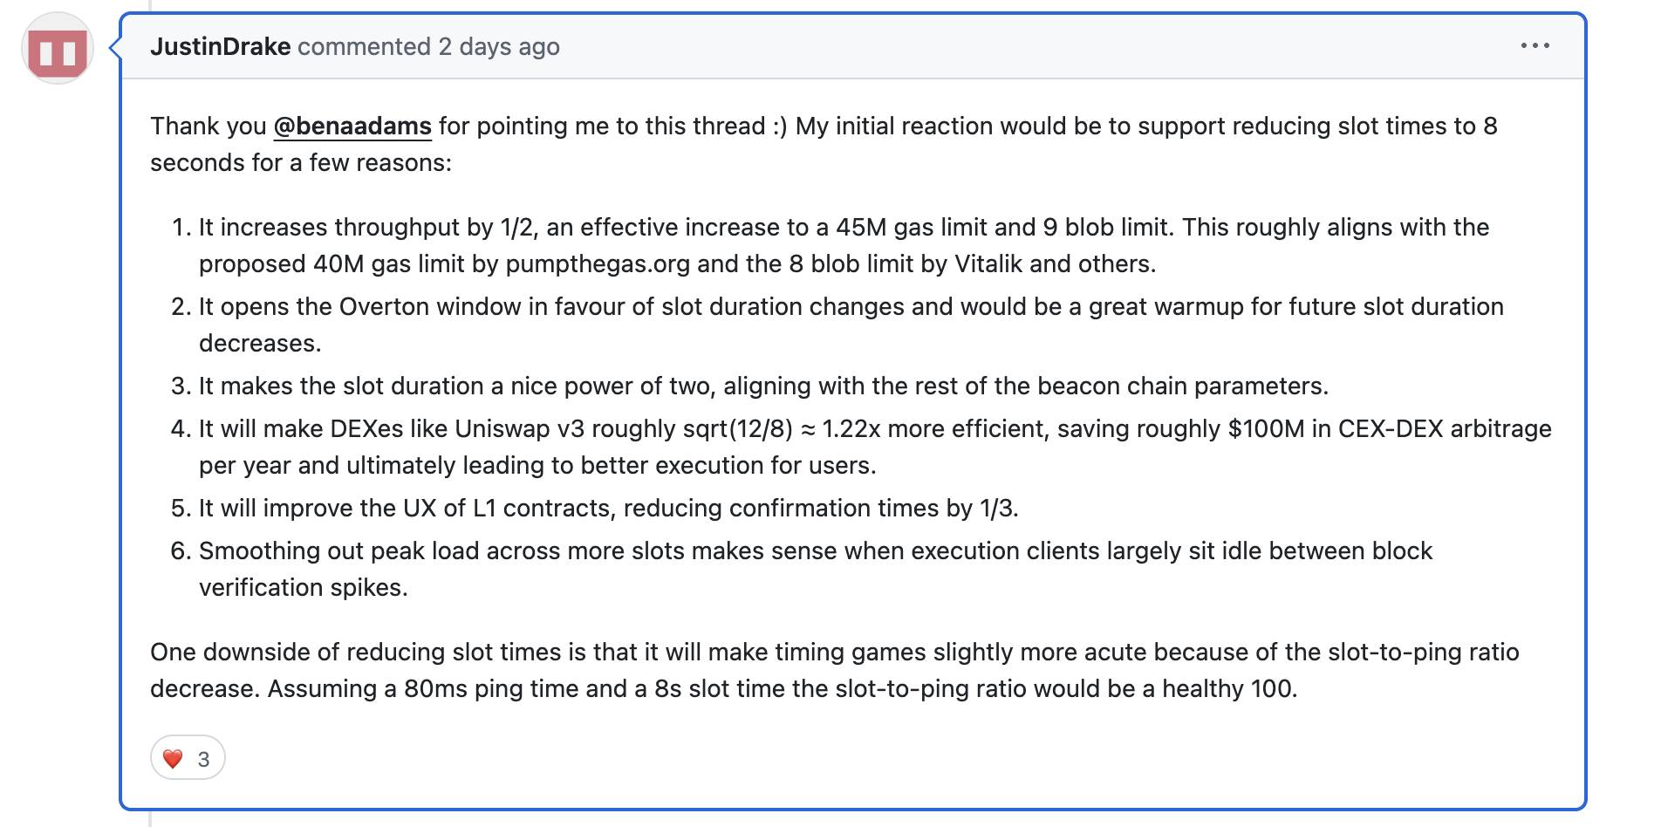Click the word 'commented' in comment header
The image size is (1661, 827).
364,47
